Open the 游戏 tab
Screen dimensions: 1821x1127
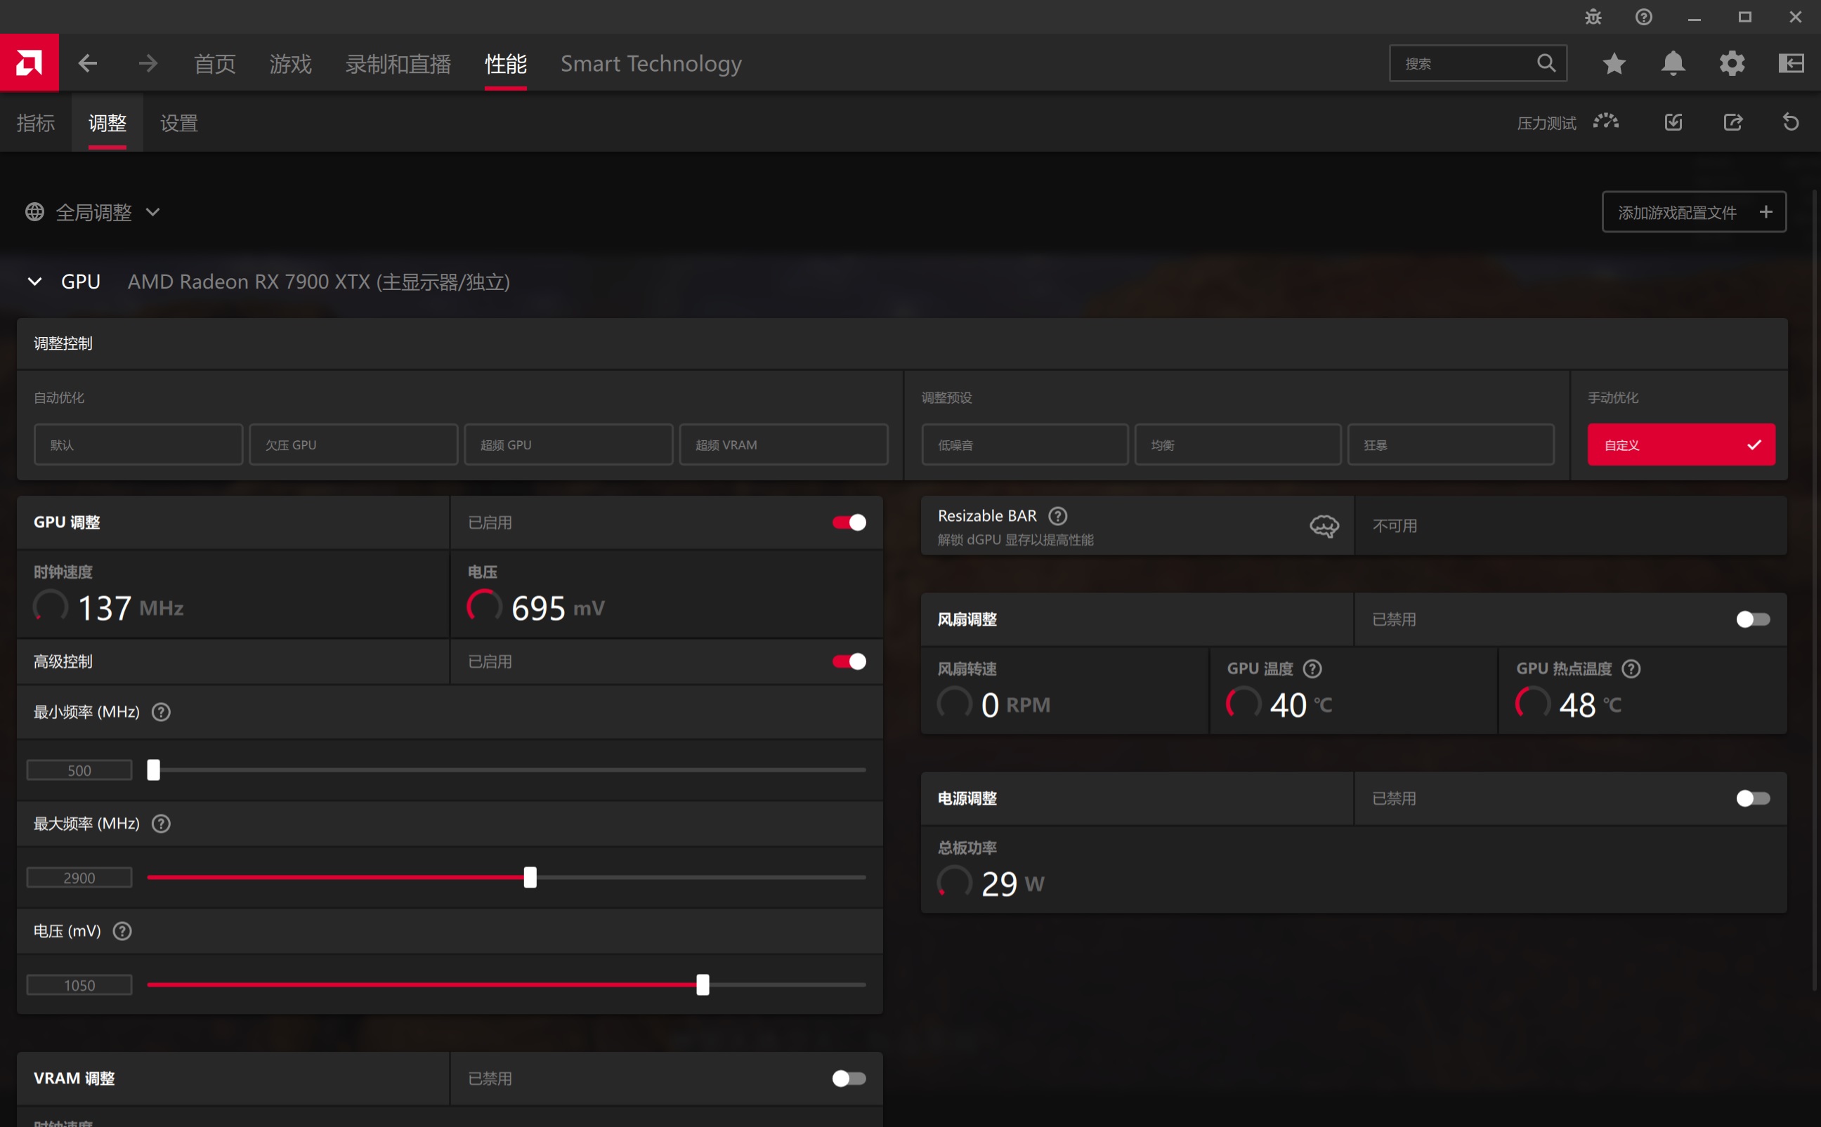point(290,63)
